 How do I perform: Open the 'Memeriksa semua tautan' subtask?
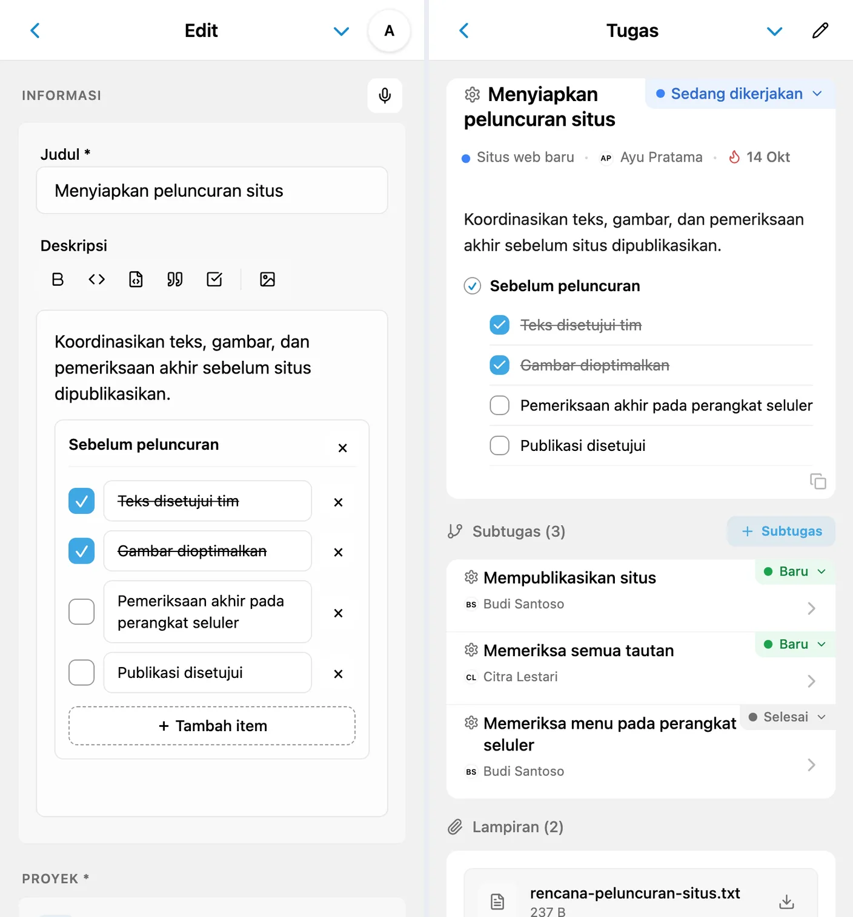pos(641,668)
